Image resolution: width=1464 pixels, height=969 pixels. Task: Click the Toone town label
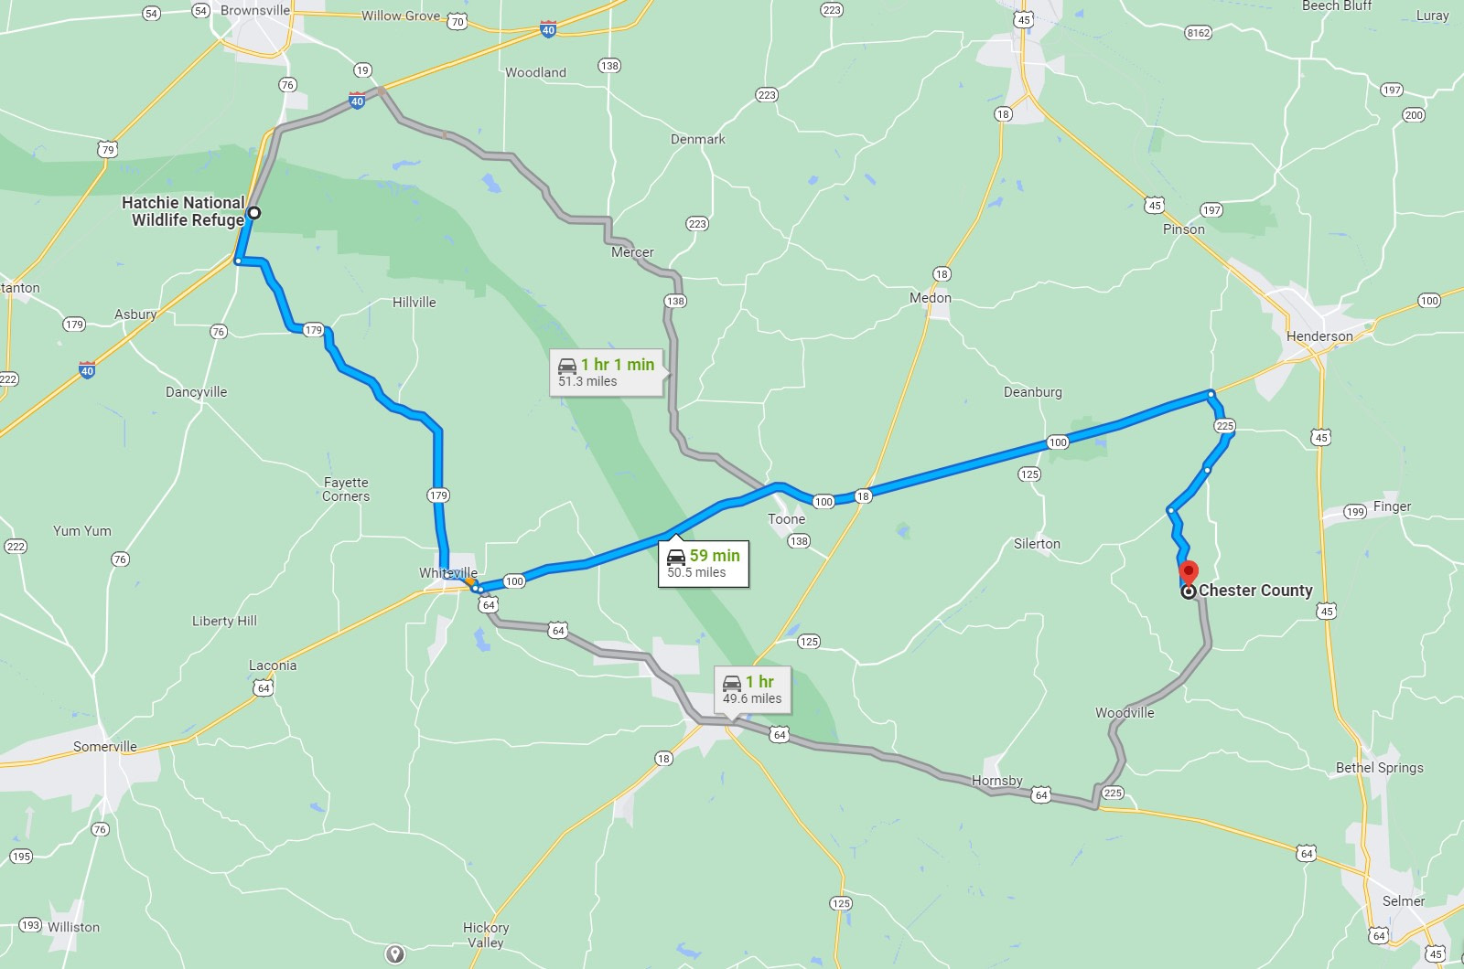(787, 519)
